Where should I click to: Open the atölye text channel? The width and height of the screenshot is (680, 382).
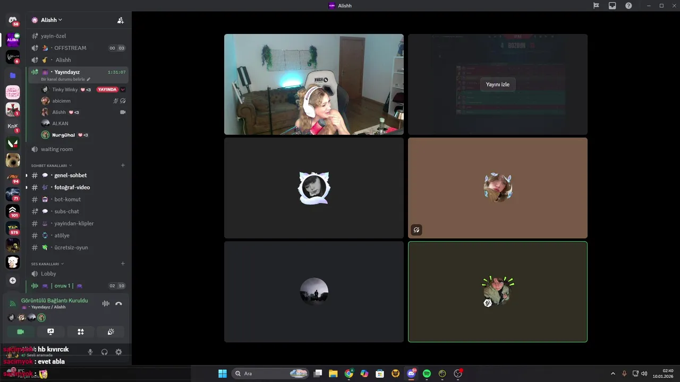[78, 236]
